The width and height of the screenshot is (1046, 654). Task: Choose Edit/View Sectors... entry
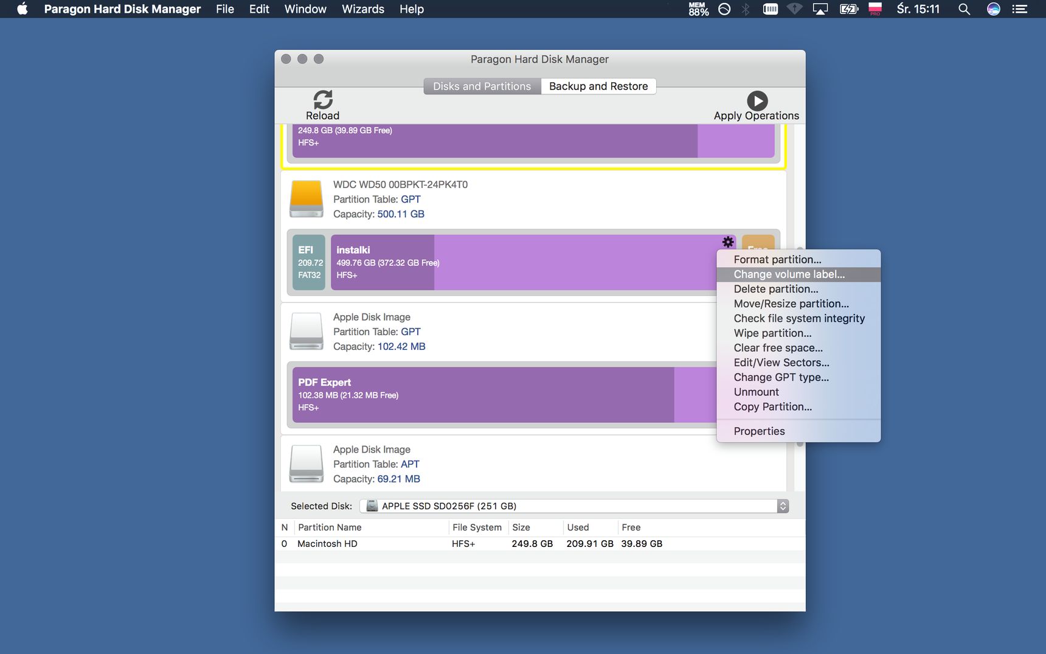click(798, 363)
